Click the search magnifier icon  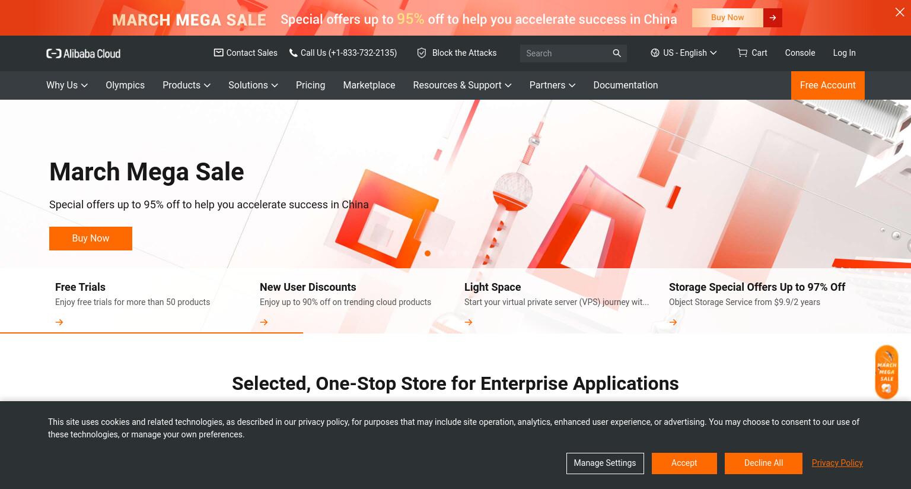617,53
